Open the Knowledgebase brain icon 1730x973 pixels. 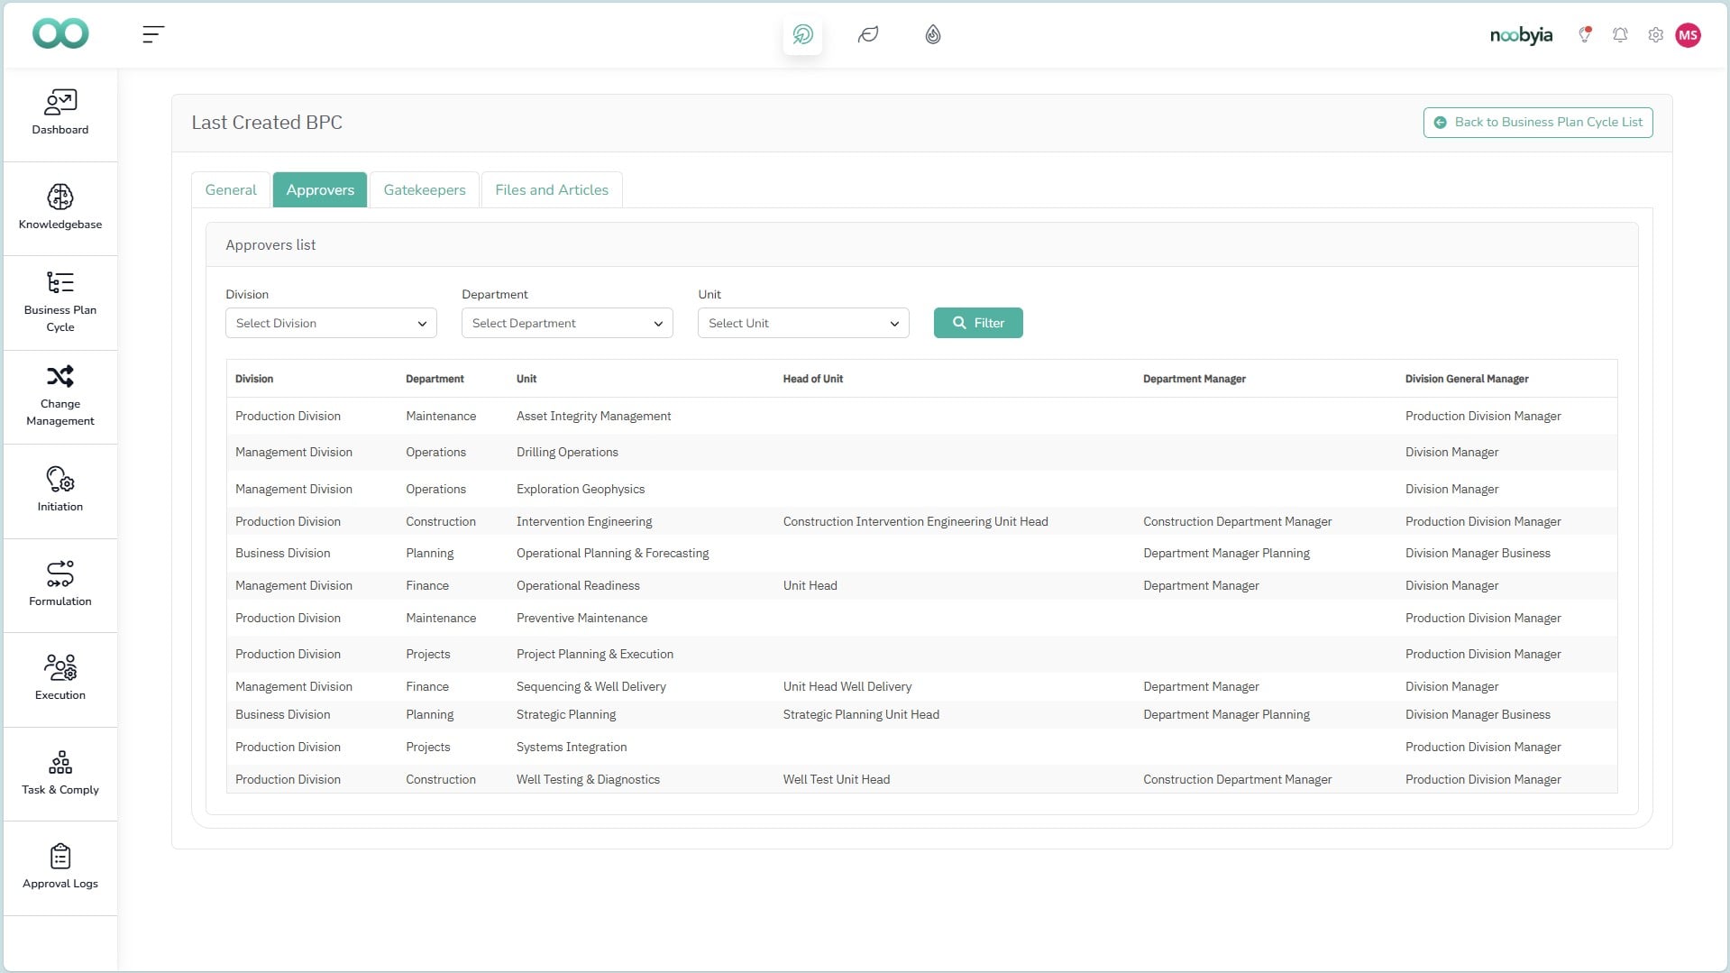tap(60, 197)
